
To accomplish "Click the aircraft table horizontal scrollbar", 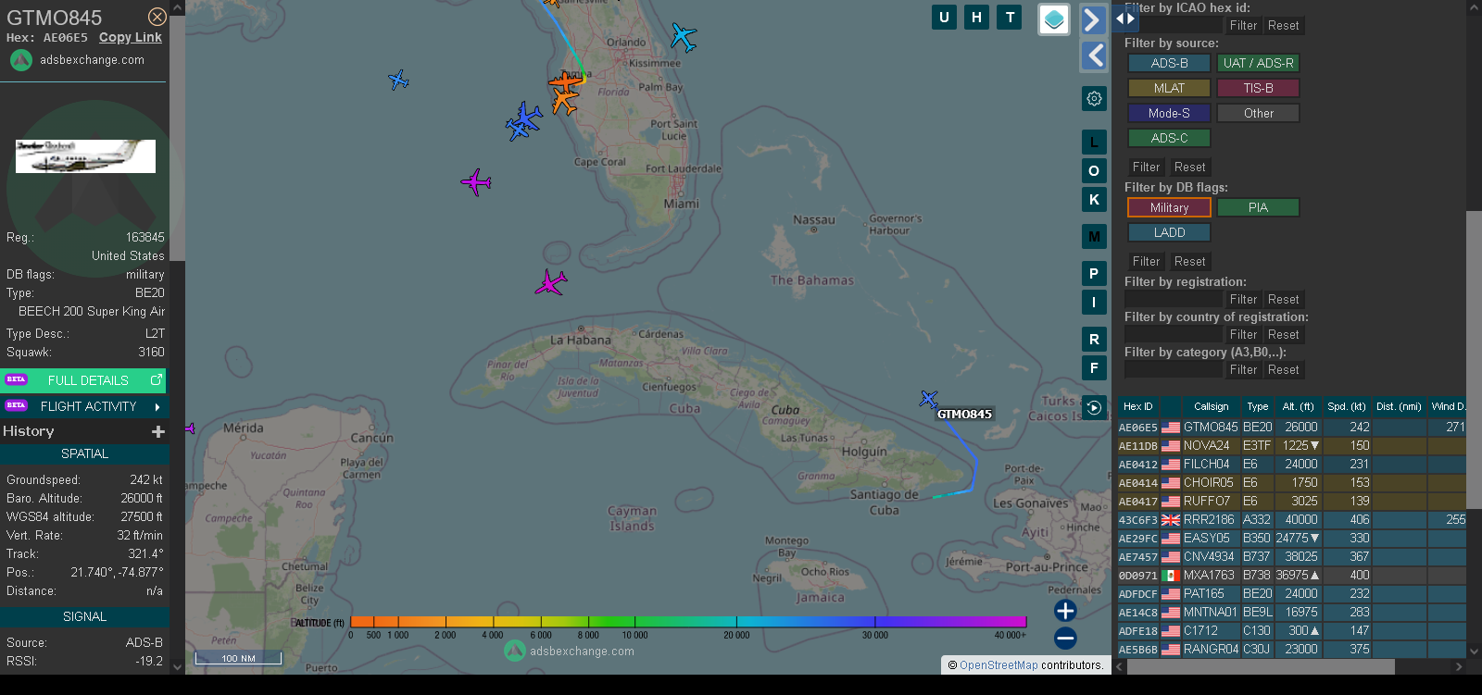I will click(1261, 666).
